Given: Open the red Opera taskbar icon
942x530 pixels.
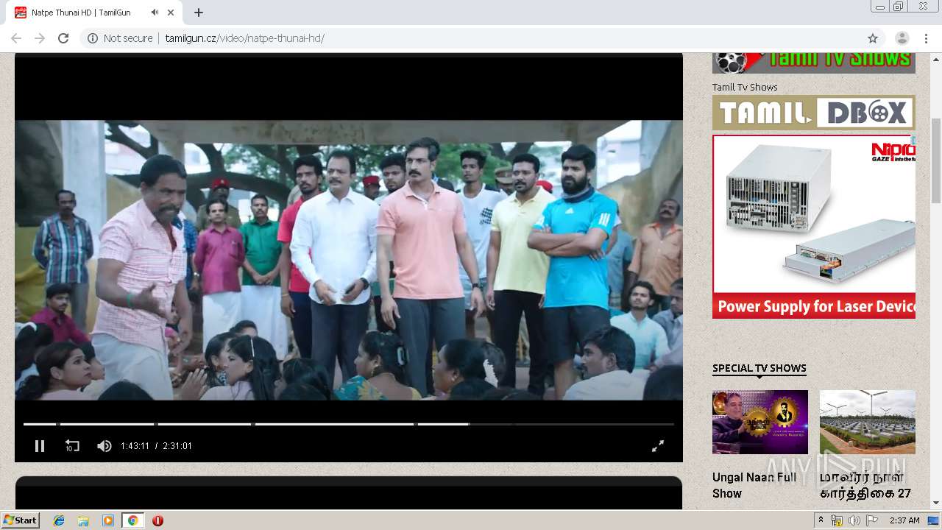Looking at the screenshot, I should [157, 520].
